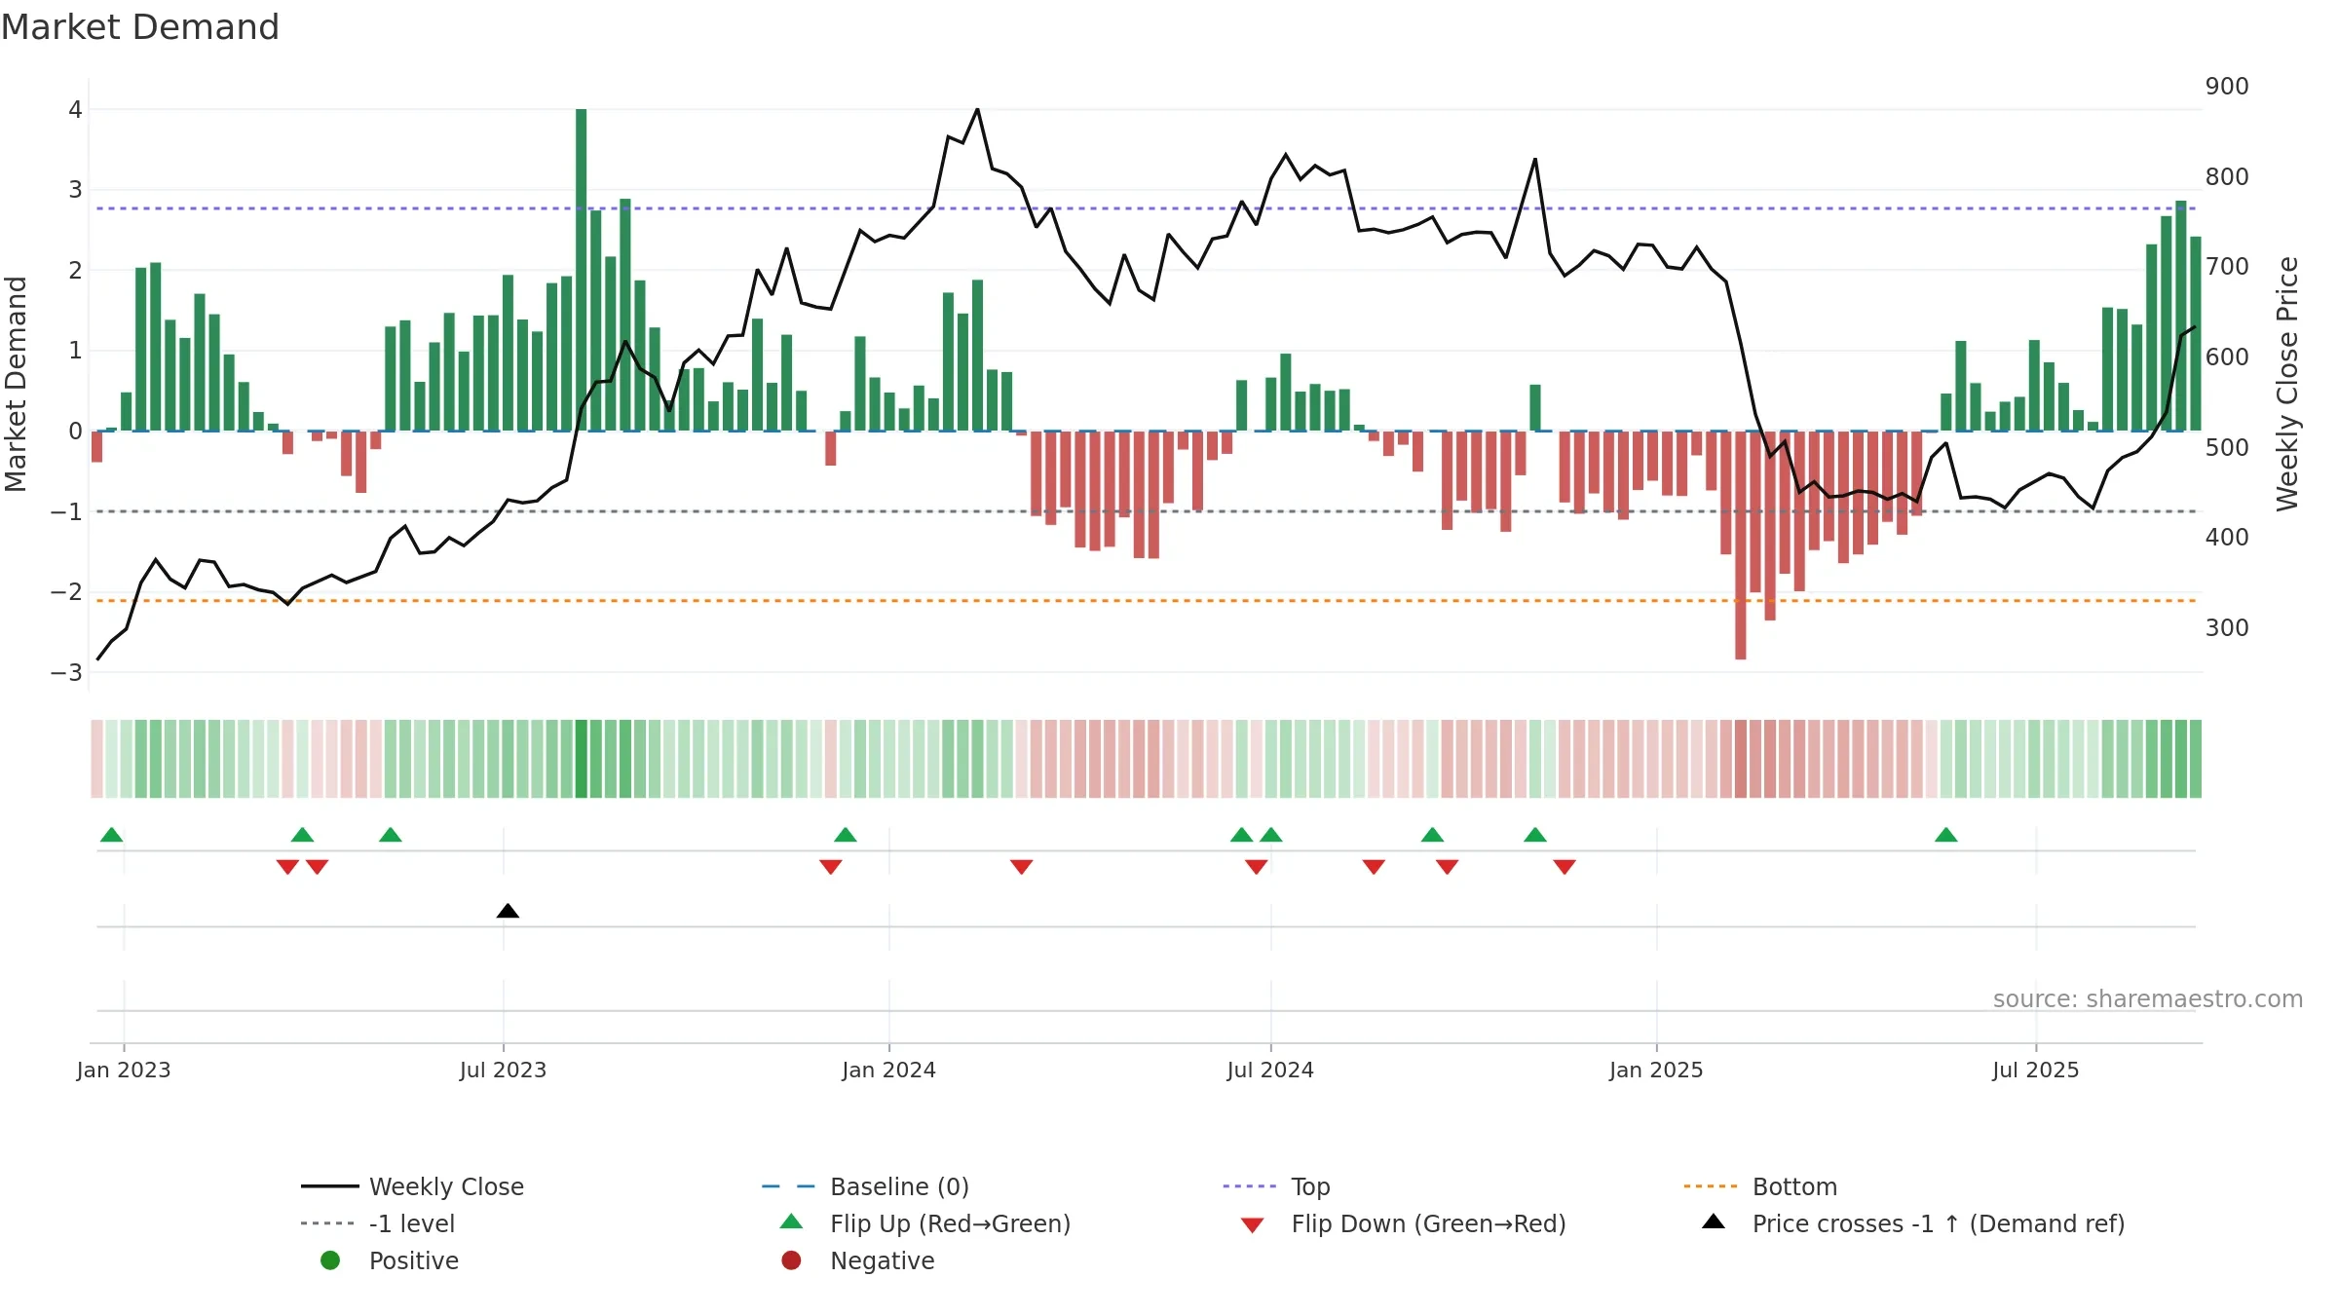The image size is (2338, 1315).
Task: Toggle the -1 level legend entry
Action: point(378,1223)
